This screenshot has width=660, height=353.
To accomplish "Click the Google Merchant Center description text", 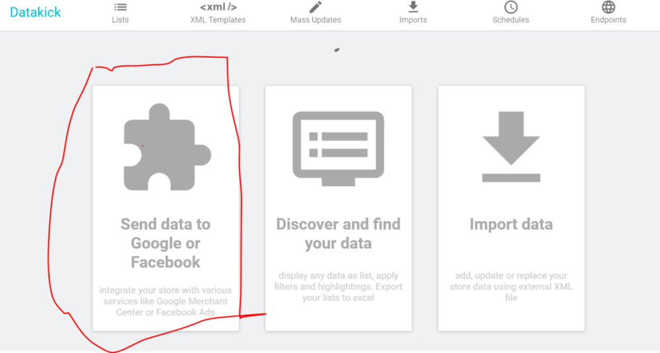I will tap(166, 301).
